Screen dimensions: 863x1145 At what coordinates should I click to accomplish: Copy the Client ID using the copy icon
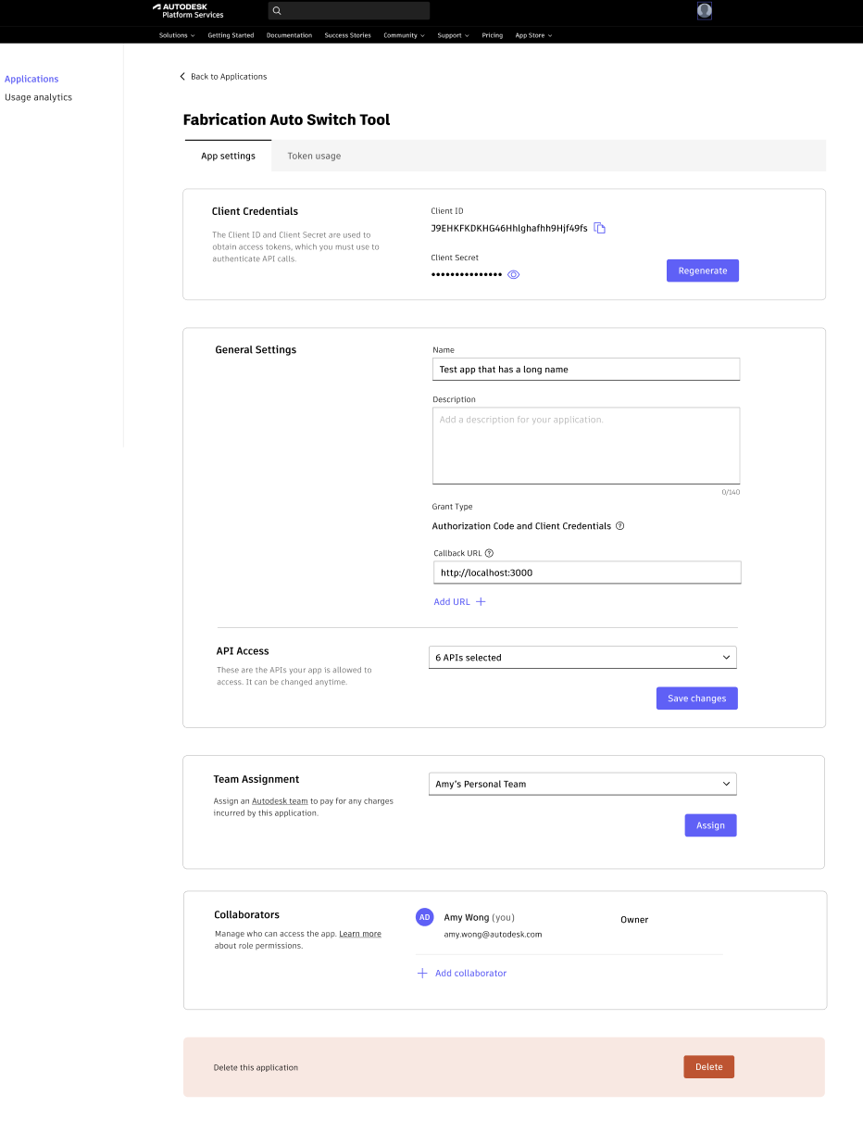599,227
